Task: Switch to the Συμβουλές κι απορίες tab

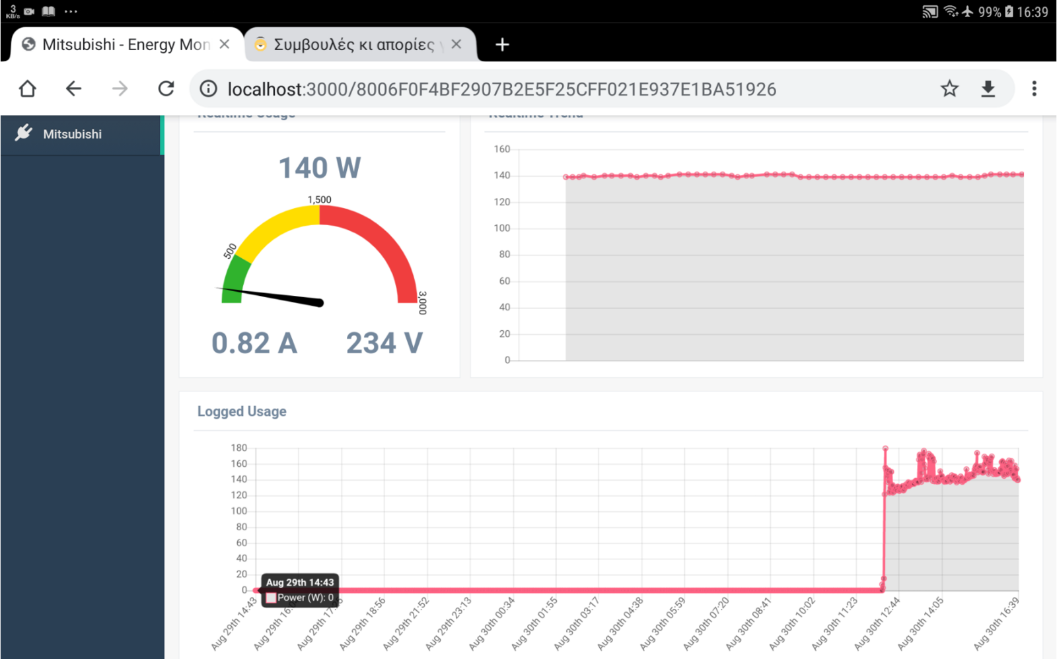Action: click(x=360, y=44)
